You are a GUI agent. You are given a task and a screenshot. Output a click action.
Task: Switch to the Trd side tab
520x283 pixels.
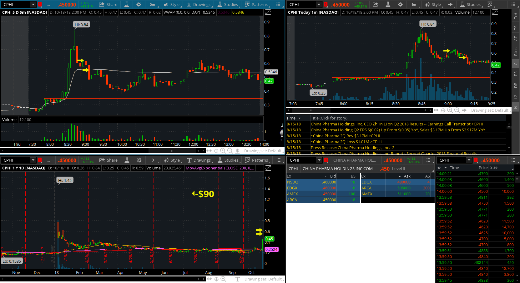516,16
